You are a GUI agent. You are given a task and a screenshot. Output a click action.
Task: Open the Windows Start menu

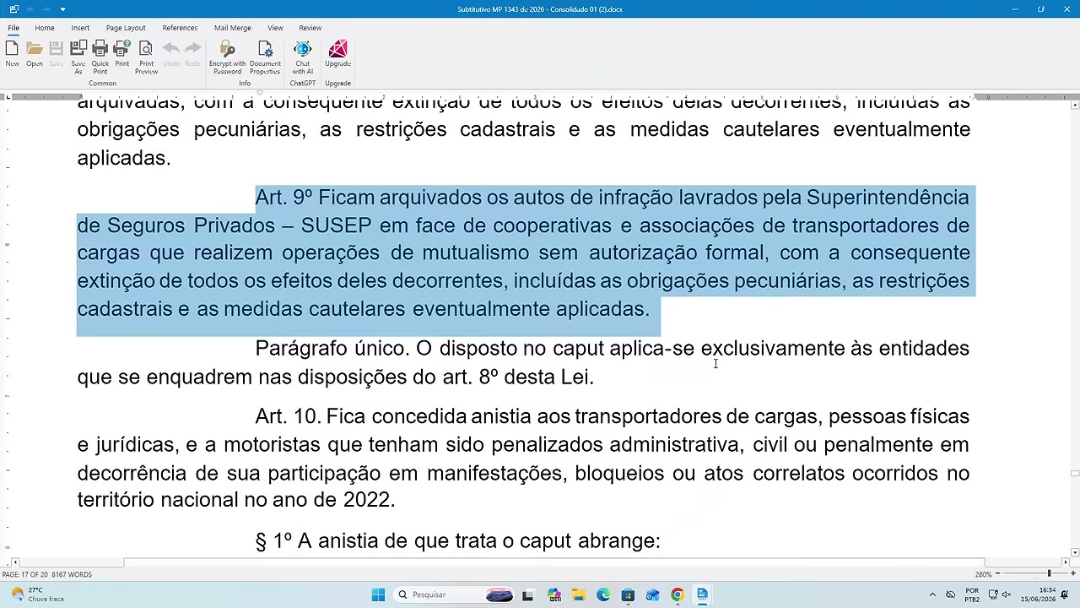coord(378,594)
